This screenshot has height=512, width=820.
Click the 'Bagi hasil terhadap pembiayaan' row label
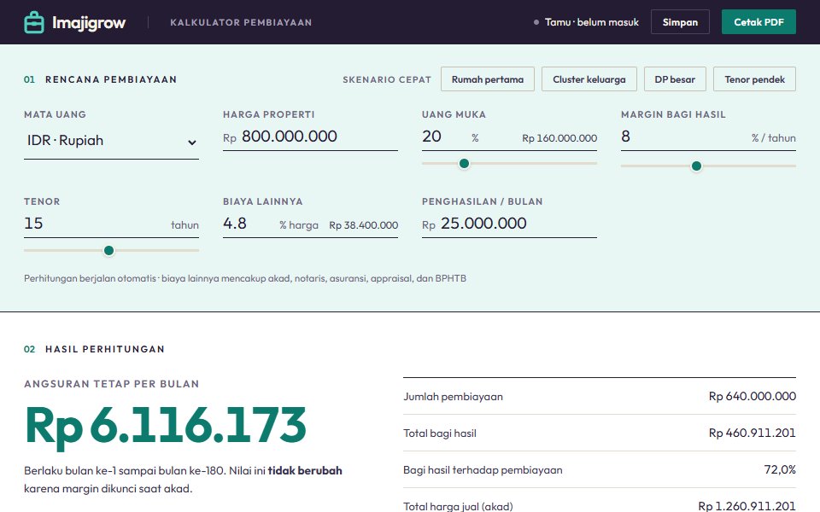[x=483, y=469]
